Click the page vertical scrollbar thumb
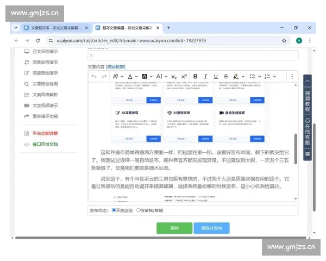The width and height of the screenshot is (326, 261). click(x=314, y=167)
